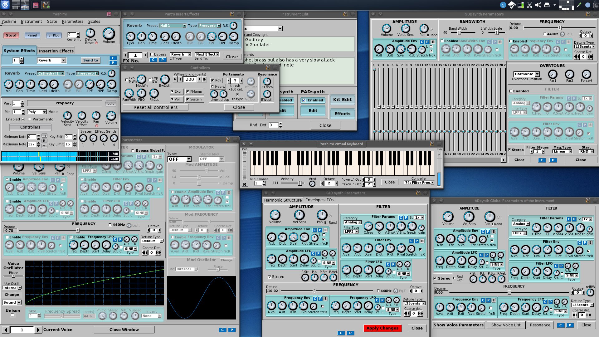Click the Yoshimi icon in the top panel
Image resolution: width=599 pixels, height=337 pixels.
[46, 5]
